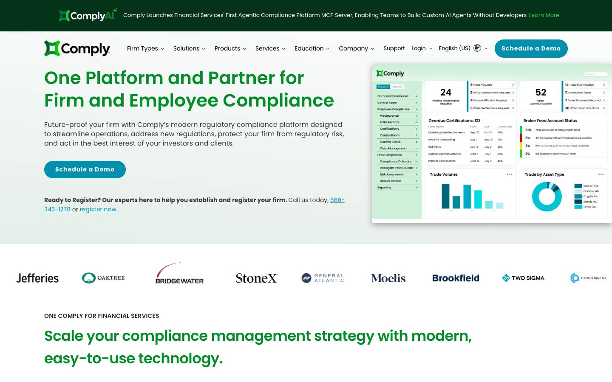Expand the Company dropdown
Viewport: 612px width, 382px height.
coord(357,48)
